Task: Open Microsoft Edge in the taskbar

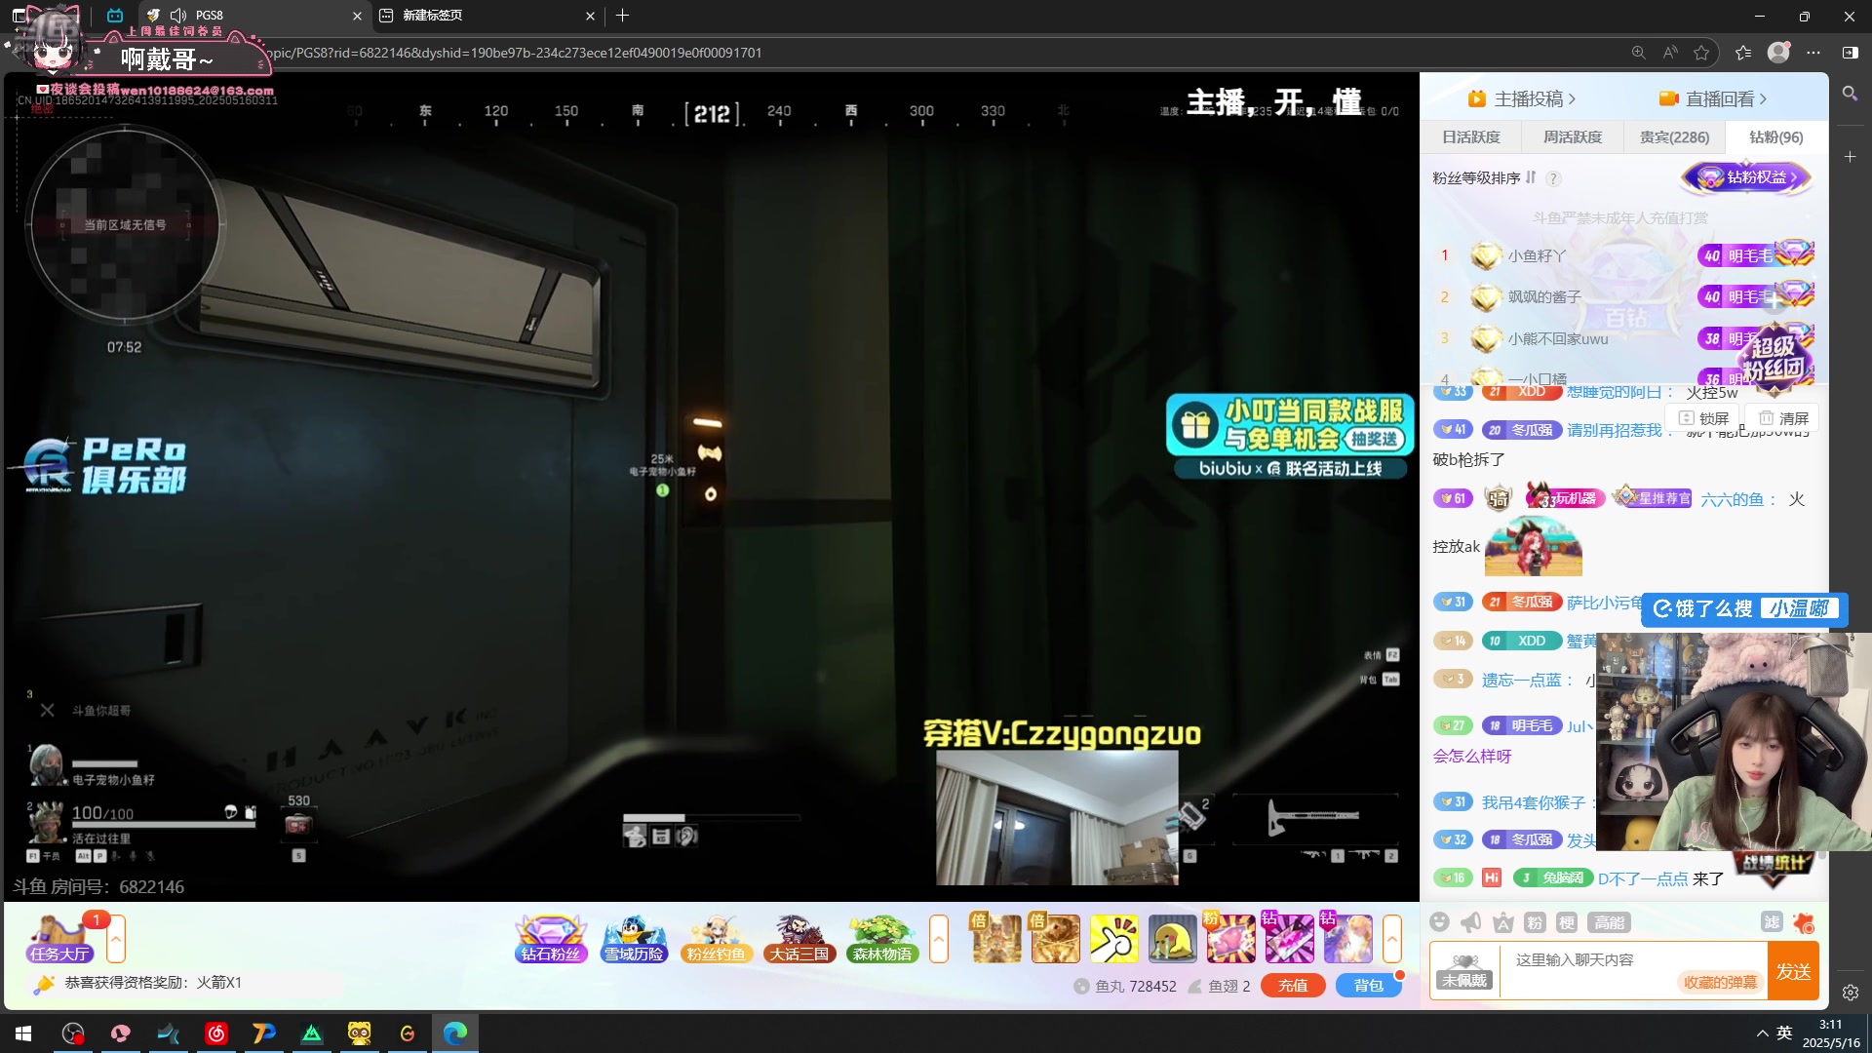Action: (x=455, y=1033)
